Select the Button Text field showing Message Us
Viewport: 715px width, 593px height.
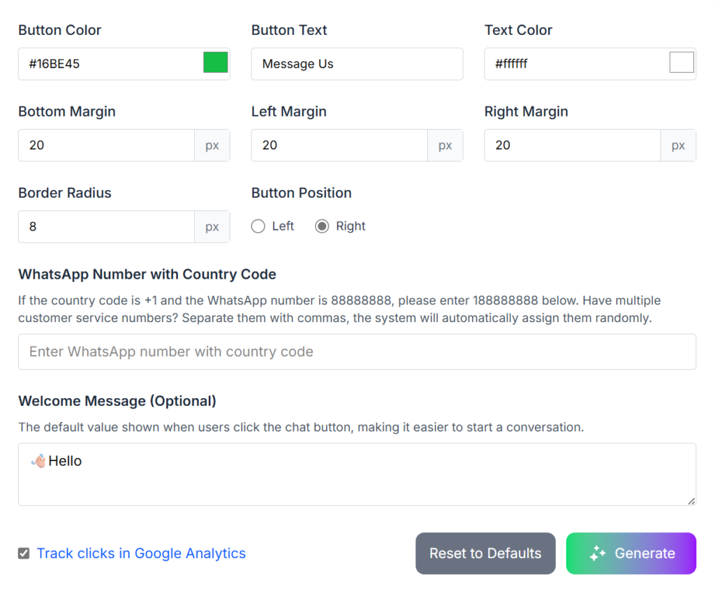tap(357, 64)
